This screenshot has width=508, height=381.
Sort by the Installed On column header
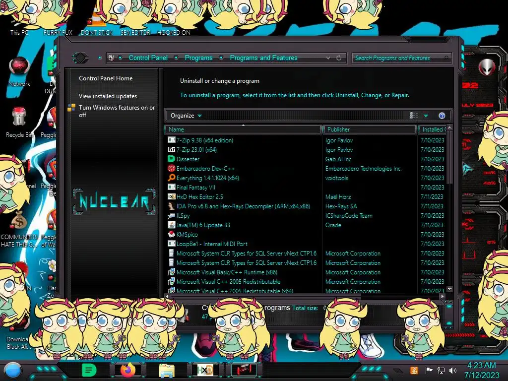pyautogui.click(x=433, y=129)
